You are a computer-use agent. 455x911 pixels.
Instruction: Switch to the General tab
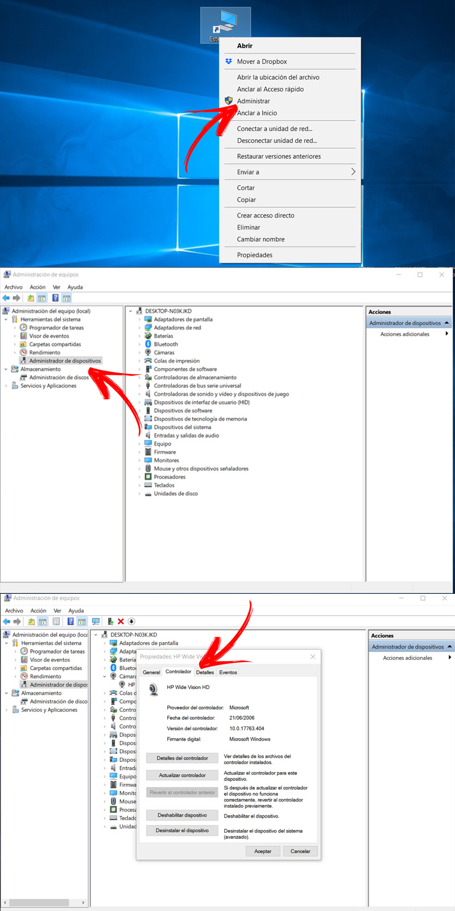[151, 672]
